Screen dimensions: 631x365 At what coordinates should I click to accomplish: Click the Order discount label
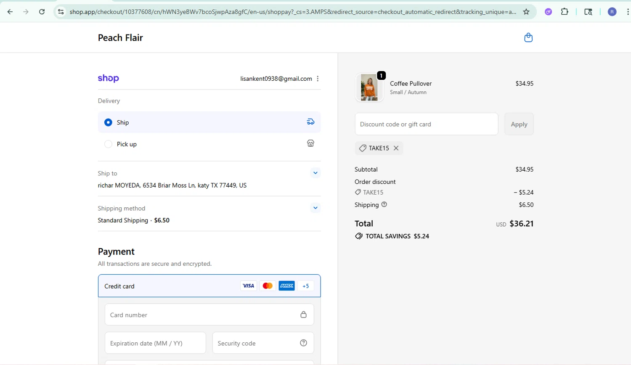(375, 182)
